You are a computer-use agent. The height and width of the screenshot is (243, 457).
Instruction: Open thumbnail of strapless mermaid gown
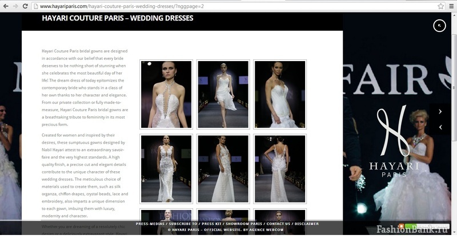click(280, 94)
